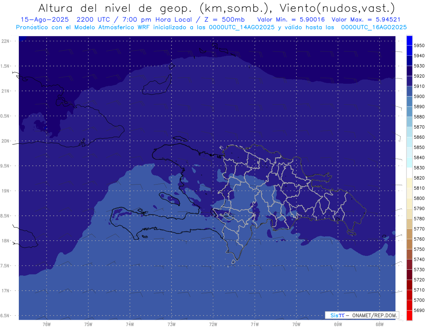Pick the swatch between 5920 and 5910
Viewport: 426px width, 329px height.
point(409,81)
